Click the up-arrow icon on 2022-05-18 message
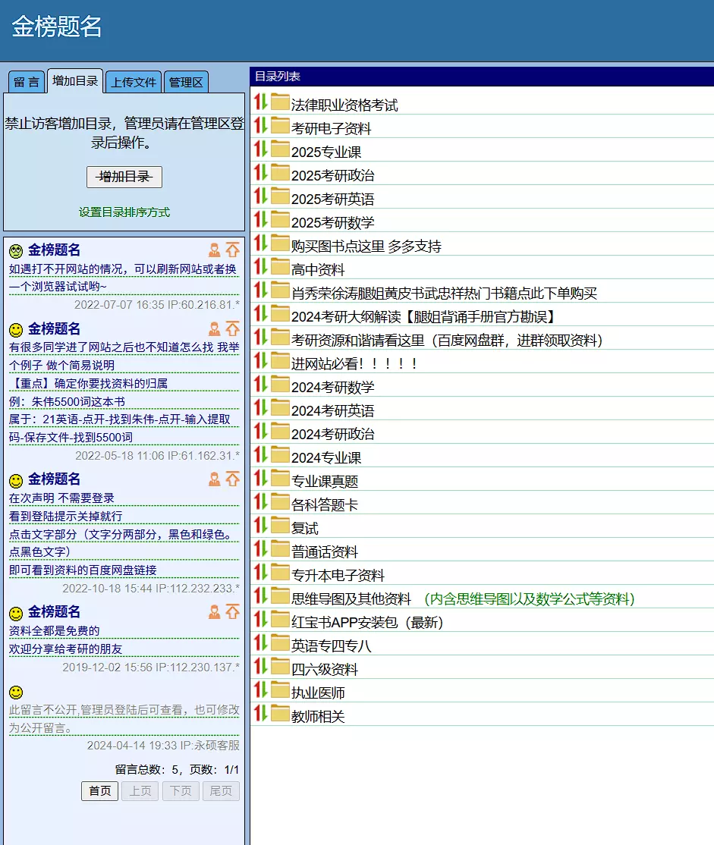 (x=232, y=329)
